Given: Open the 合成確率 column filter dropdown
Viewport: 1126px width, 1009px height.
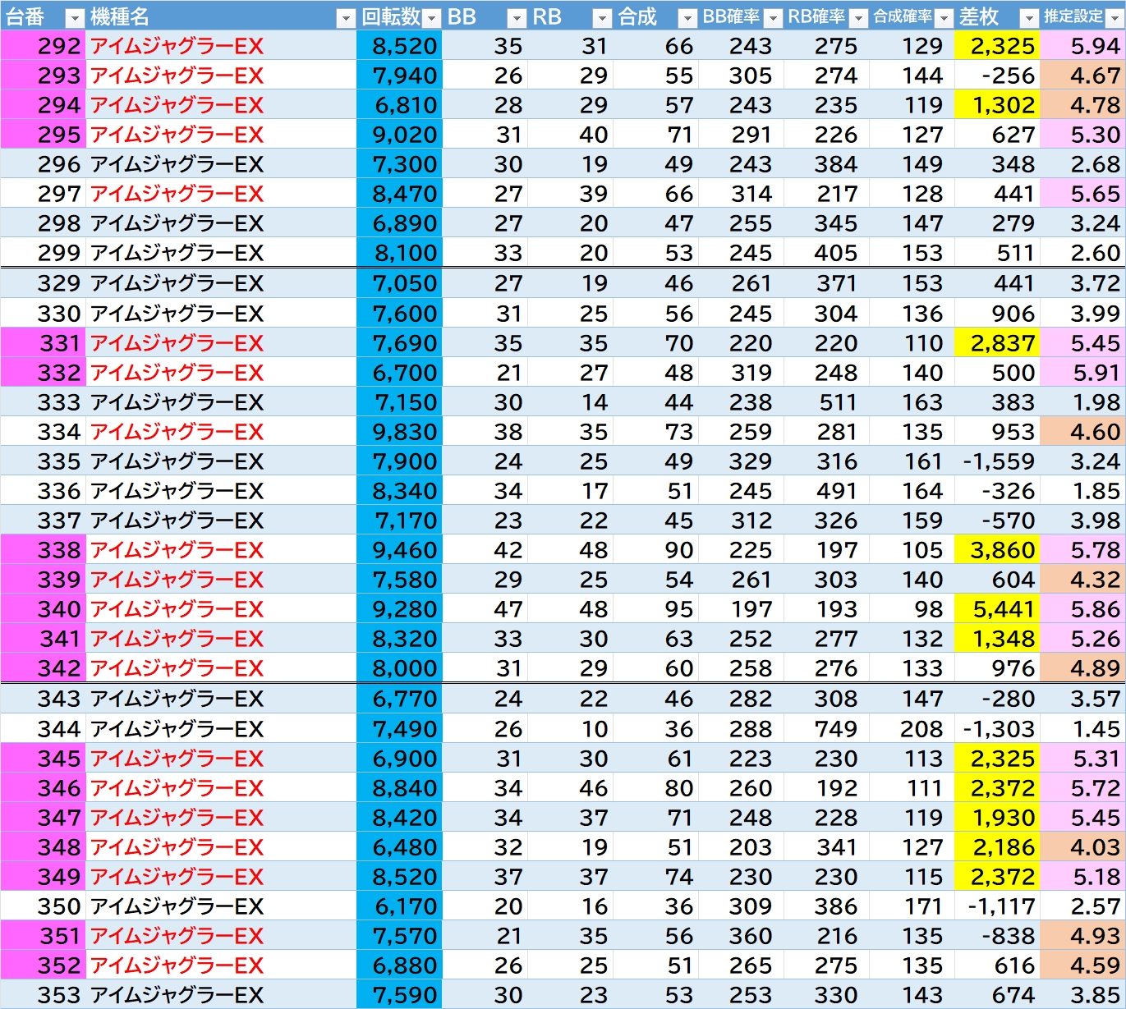Looking at the screenshot, I should click(944, 18).
